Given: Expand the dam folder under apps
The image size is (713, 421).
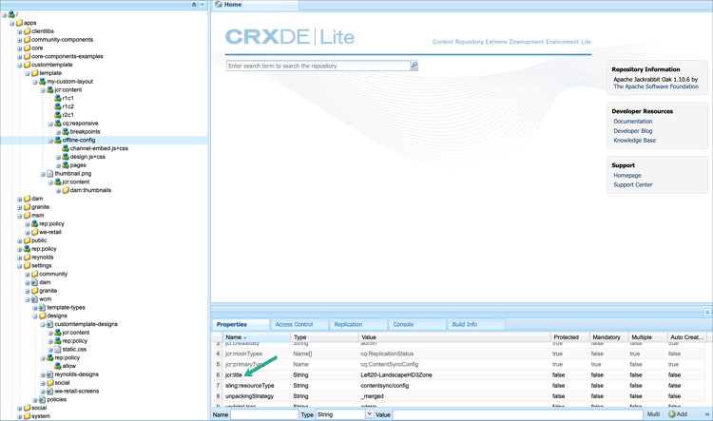Looking at the screenshot, I should (x=20, y=199).
